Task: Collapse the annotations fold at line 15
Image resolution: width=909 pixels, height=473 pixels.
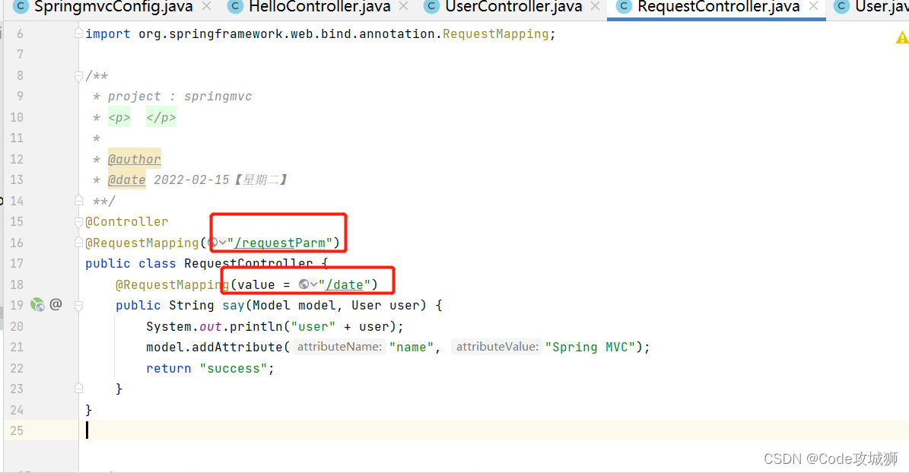Action: [x=79, y=222]
